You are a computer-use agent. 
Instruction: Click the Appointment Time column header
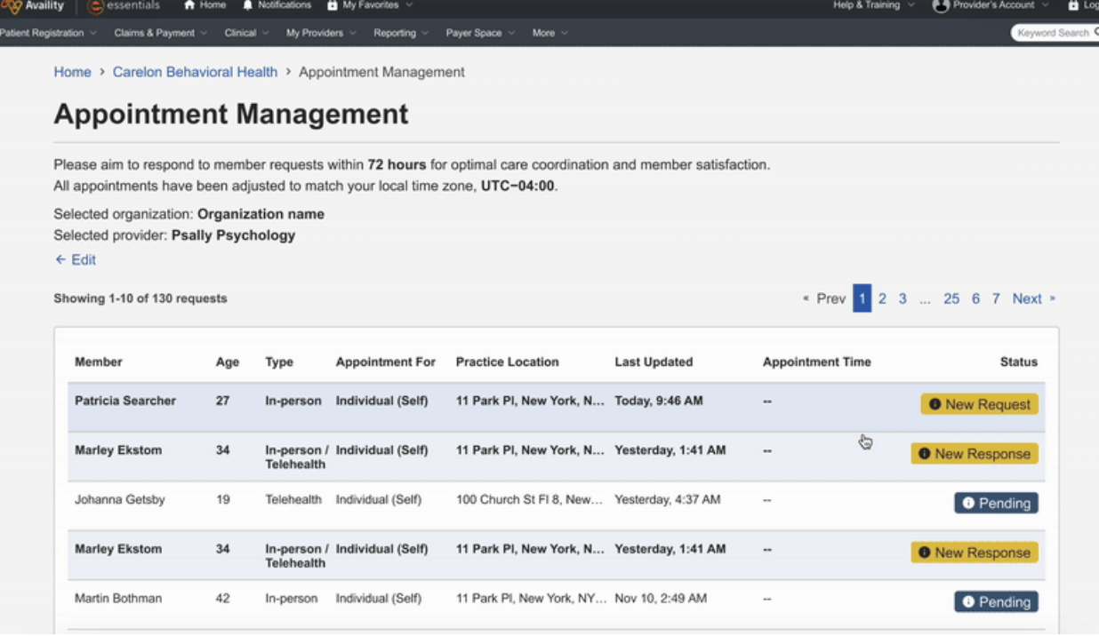[817, 362]
